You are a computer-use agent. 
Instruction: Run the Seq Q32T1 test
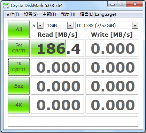pyautogui.click(x=19, y=48)
